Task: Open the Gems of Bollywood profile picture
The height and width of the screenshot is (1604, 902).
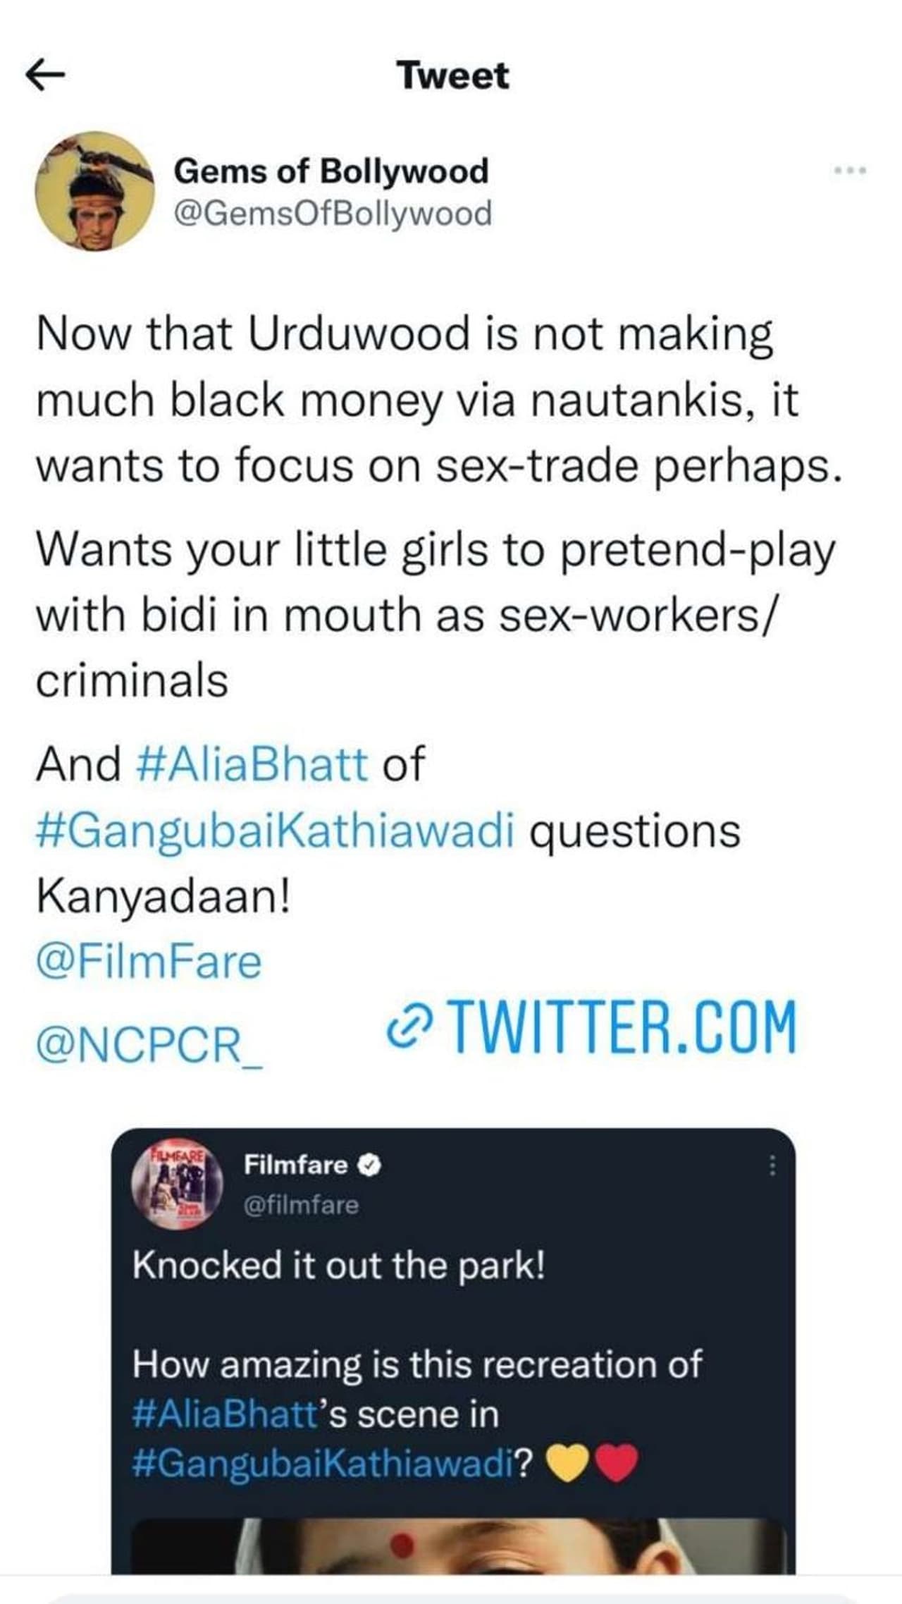Action: (94, 192)
